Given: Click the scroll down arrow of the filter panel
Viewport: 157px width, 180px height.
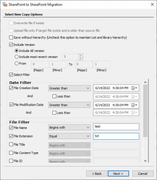Looking at the screenshot, I should (x=145, y=161).
